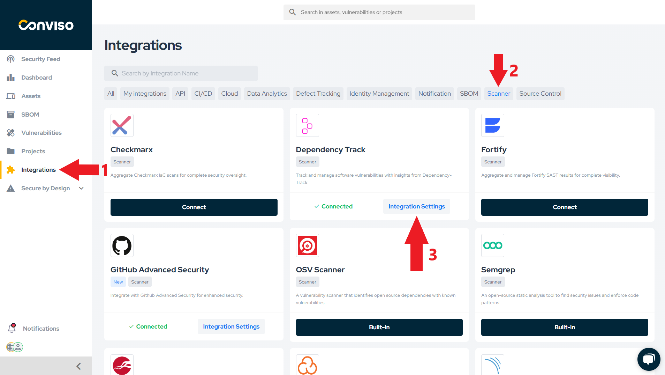Click the integration search magnifier icon

coord(115,73)
